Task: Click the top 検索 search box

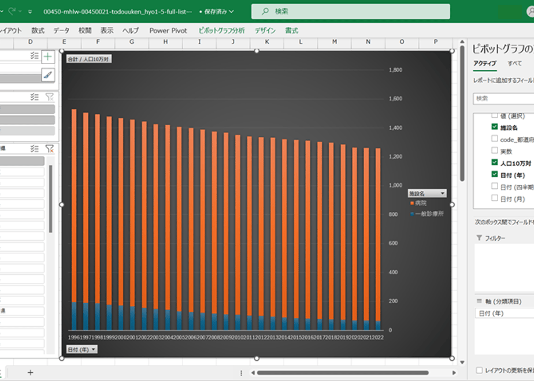Action: [x=350, y=12]
